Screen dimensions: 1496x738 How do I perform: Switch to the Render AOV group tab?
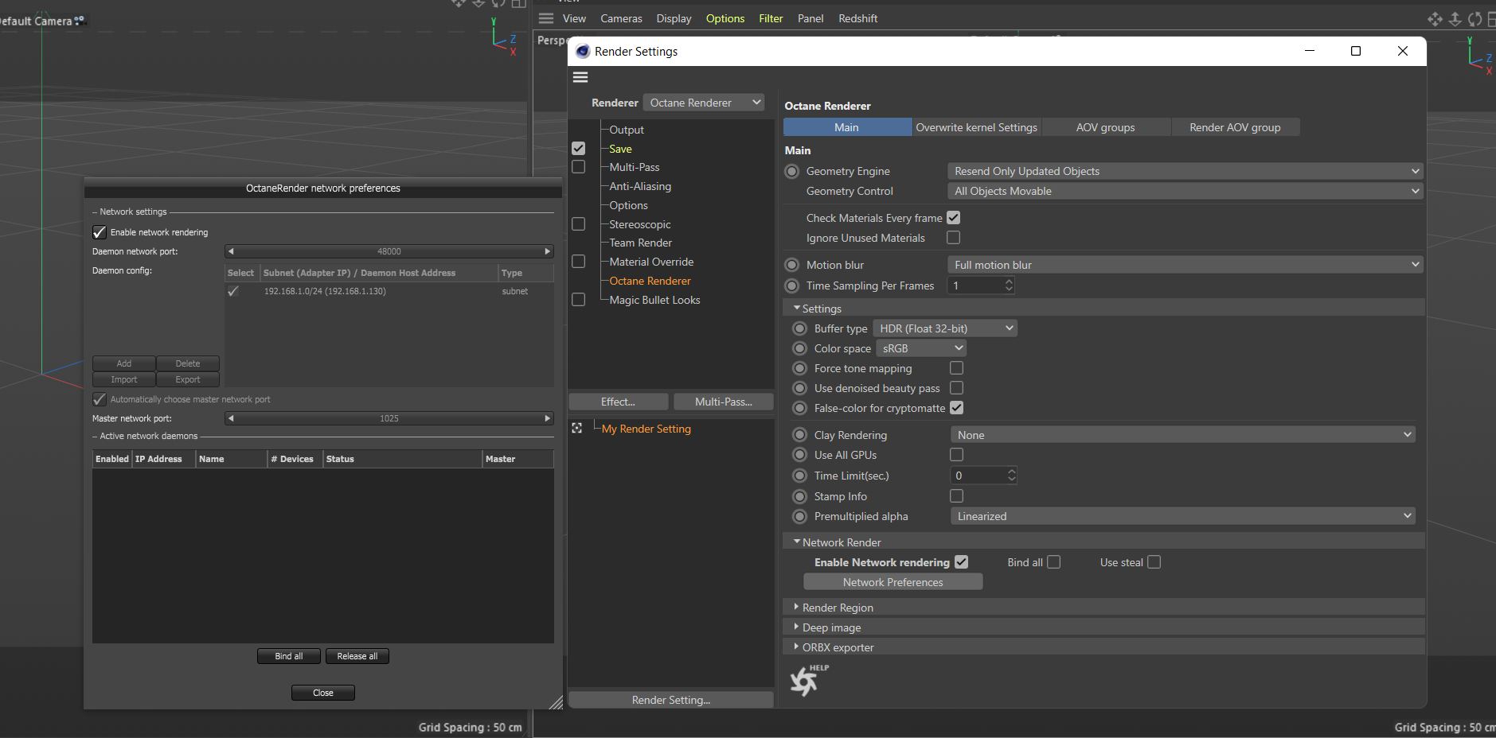(1235, 127)
